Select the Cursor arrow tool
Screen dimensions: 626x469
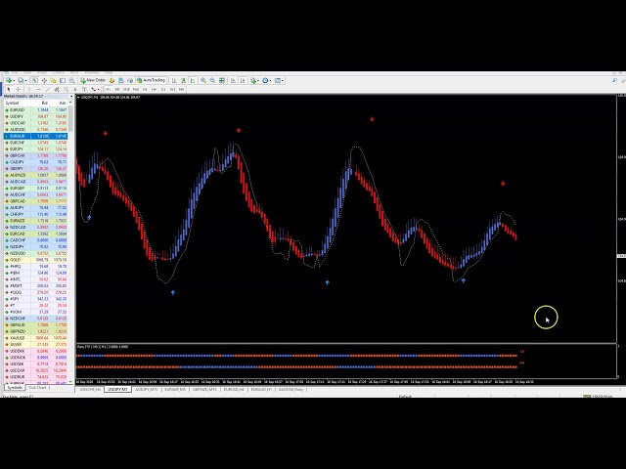tap(8, 89)
